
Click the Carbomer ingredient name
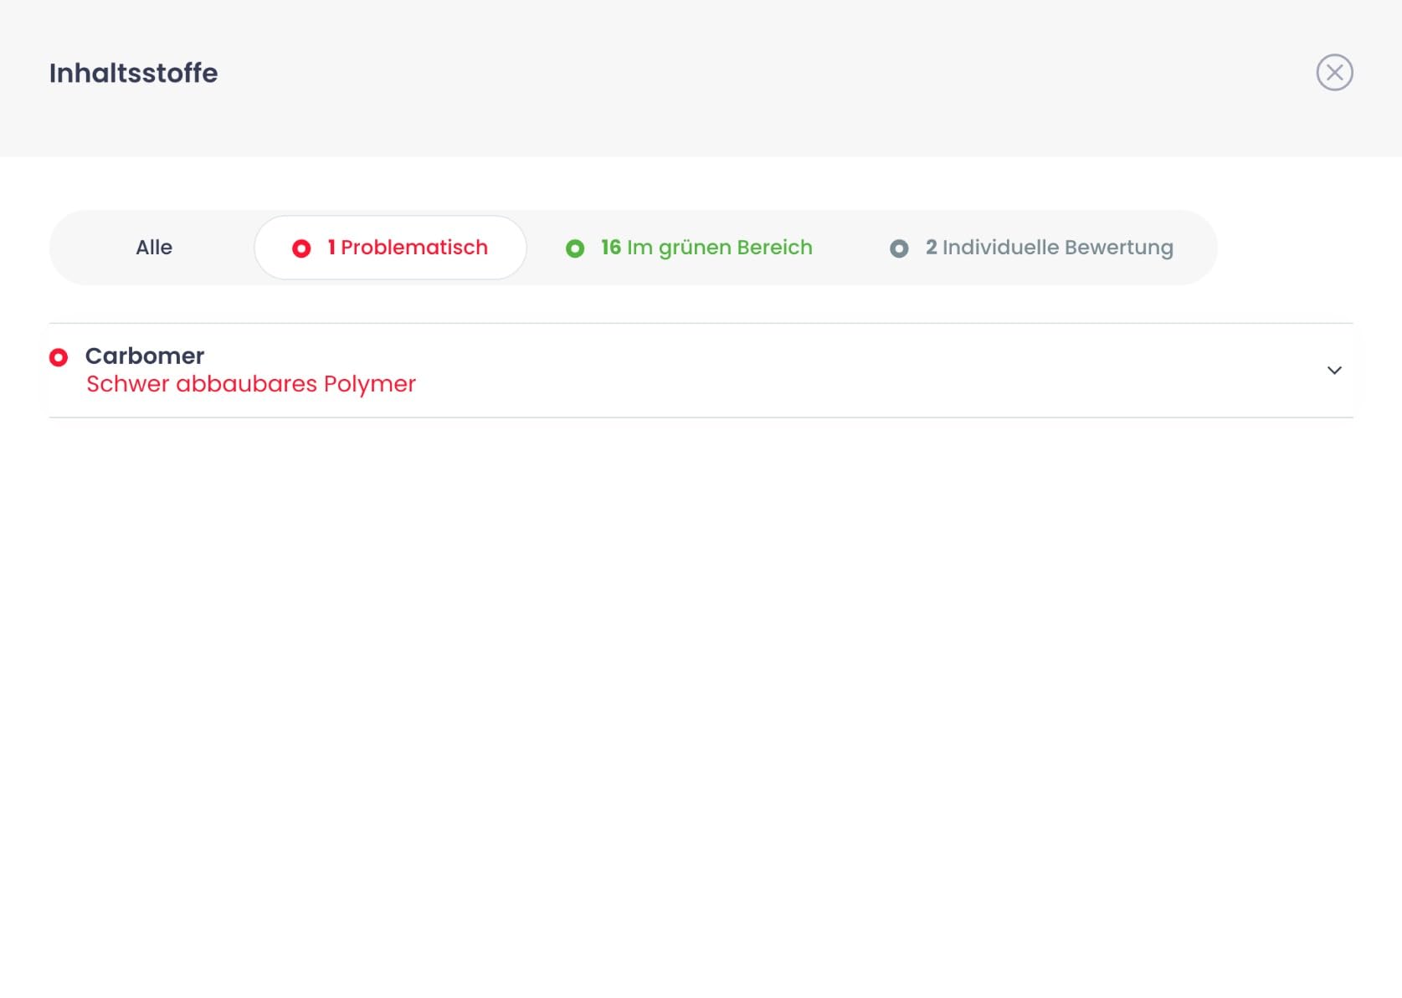click(x=145, y=356)
